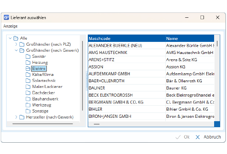This screenshot has width=227, height=154.
Task: Click the Kälte/Klima folder icon
Action: (28, 74)
